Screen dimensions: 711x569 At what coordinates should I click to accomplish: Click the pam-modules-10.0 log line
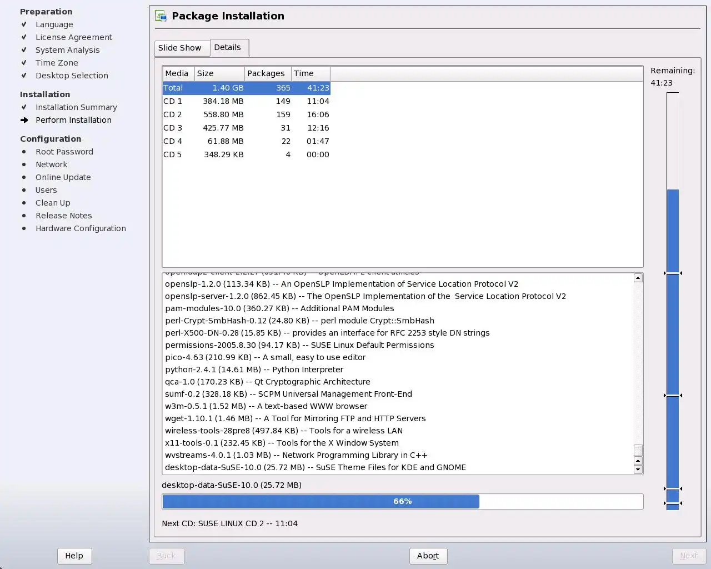[279, 308]
